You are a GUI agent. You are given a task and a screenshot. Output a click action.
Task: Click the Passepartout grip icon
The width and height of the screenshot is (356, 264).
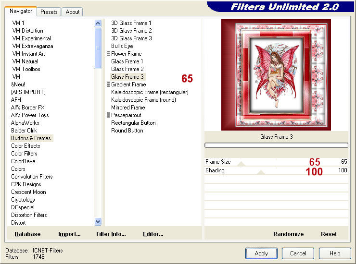pyautogui.click(x=108, y=115)
